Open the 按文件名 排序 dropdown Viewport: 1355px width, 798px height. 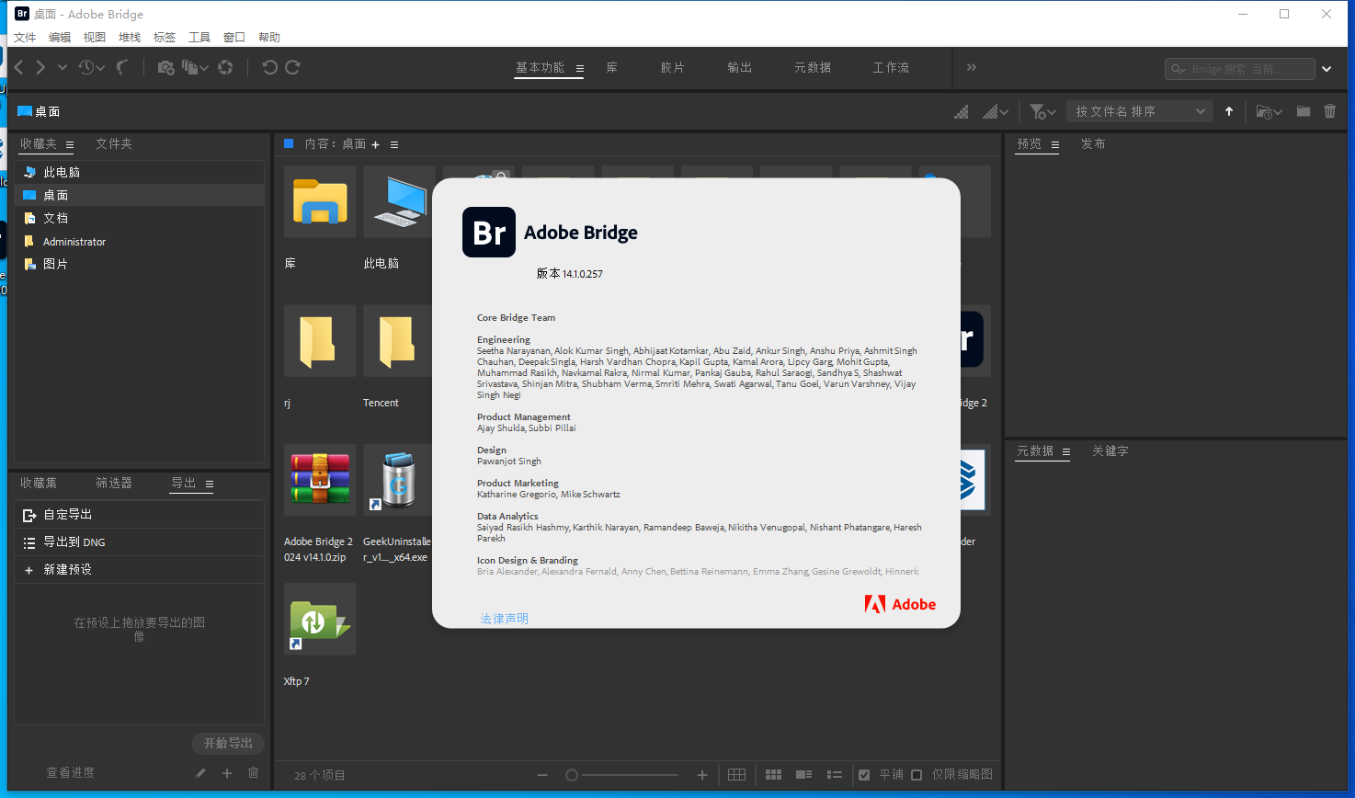(x=1140, y=110)
